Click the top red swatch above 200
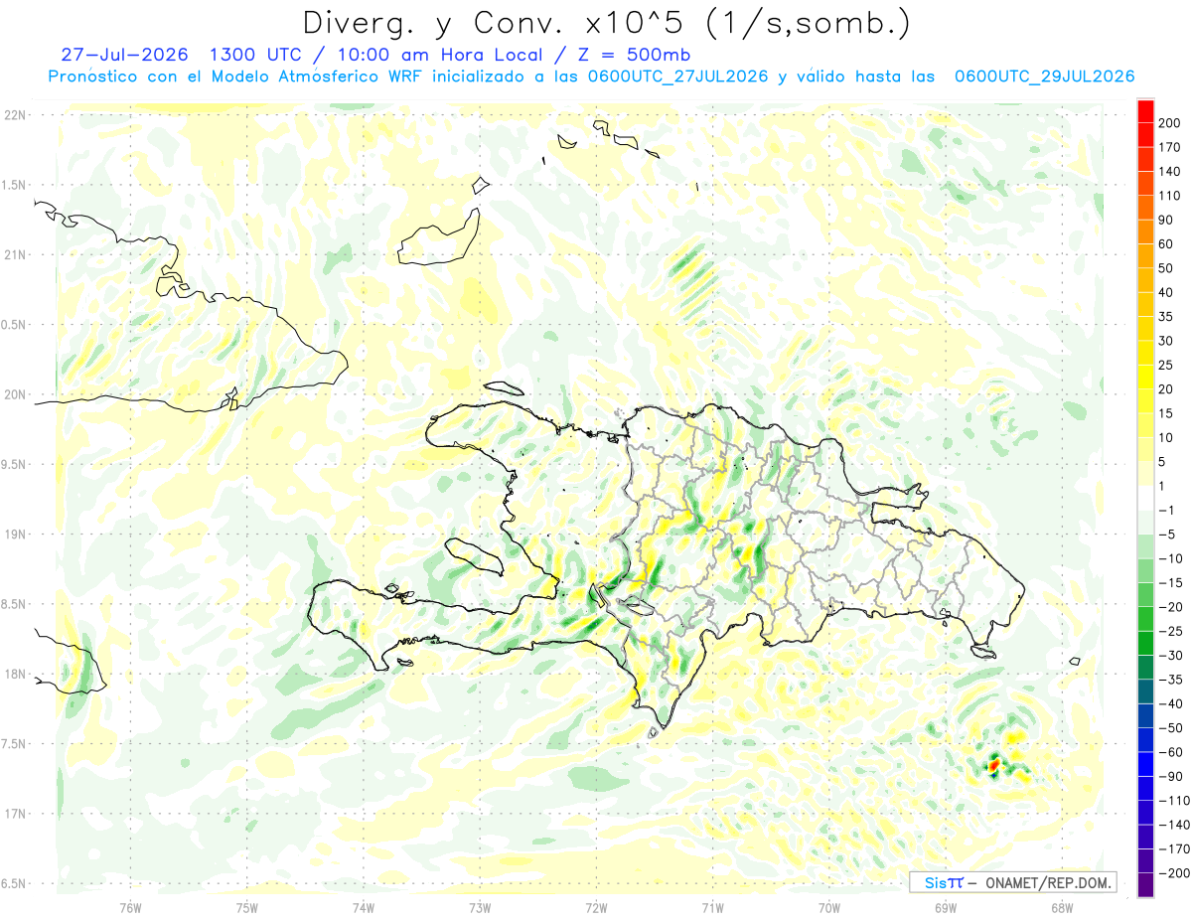The height and width of the screenshot is (921, 1192). pos(1145,109)
